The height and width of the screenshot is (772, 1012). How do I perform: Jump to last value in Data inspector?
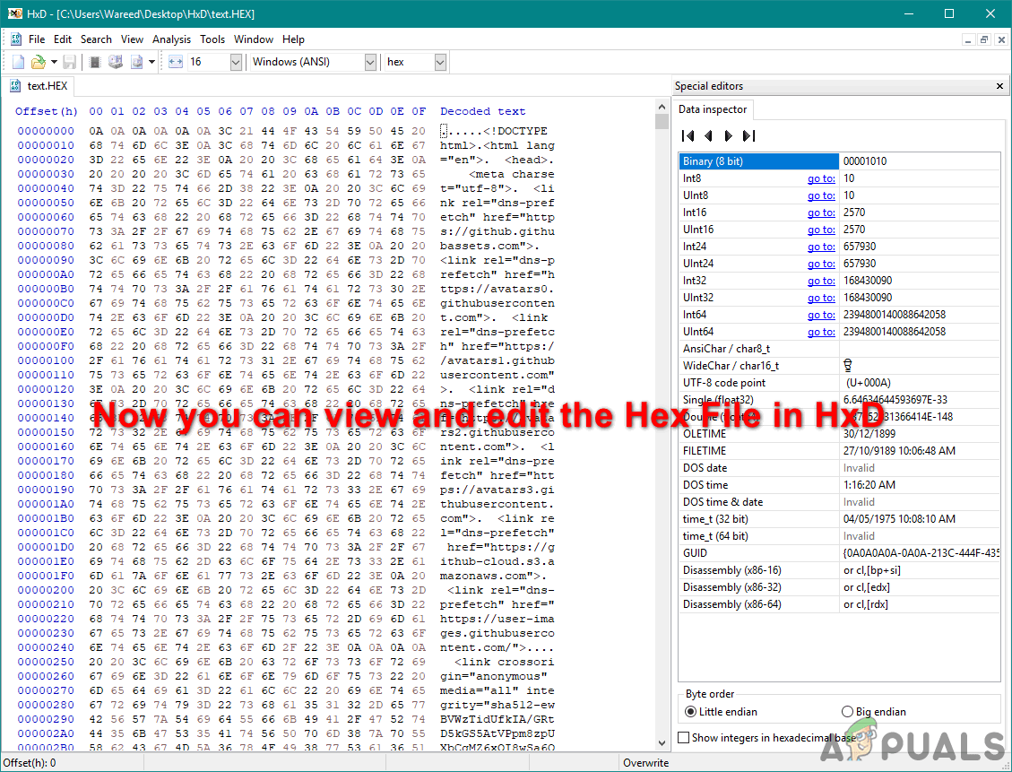click(748, 135)
